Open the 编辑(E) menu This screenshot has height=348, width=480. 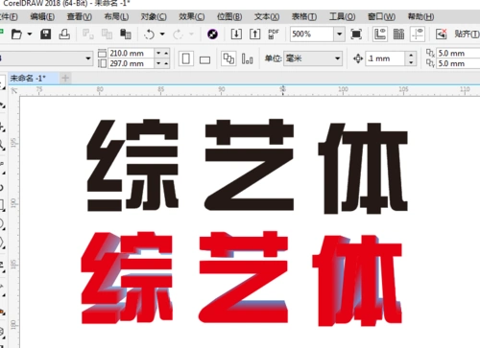pos(42,16)
